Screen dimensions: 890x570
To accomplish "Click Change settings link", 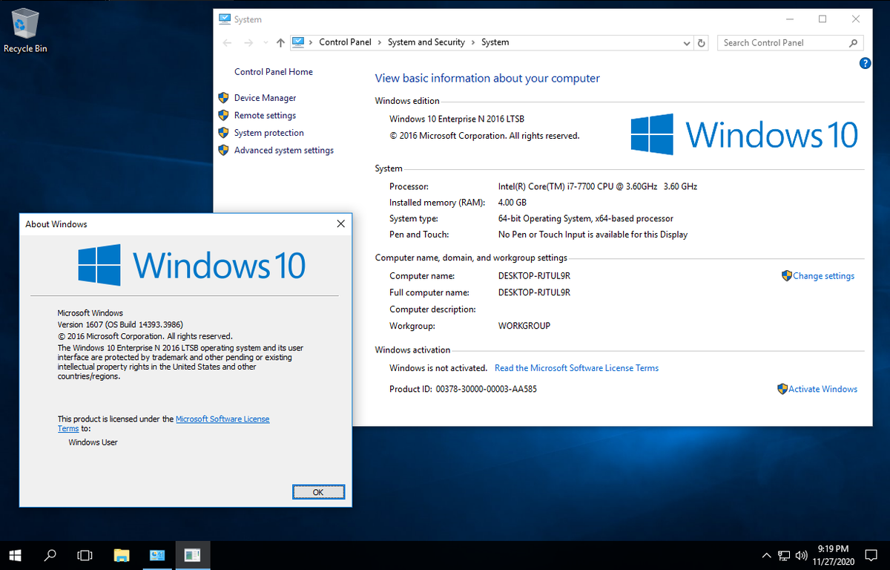I will pos(823,276).
